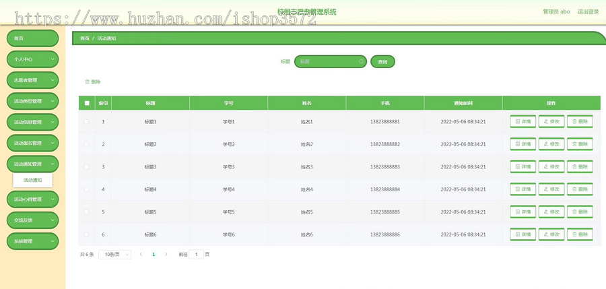
Task: Click 删除 for row 标题6
Action: (580, 234)
